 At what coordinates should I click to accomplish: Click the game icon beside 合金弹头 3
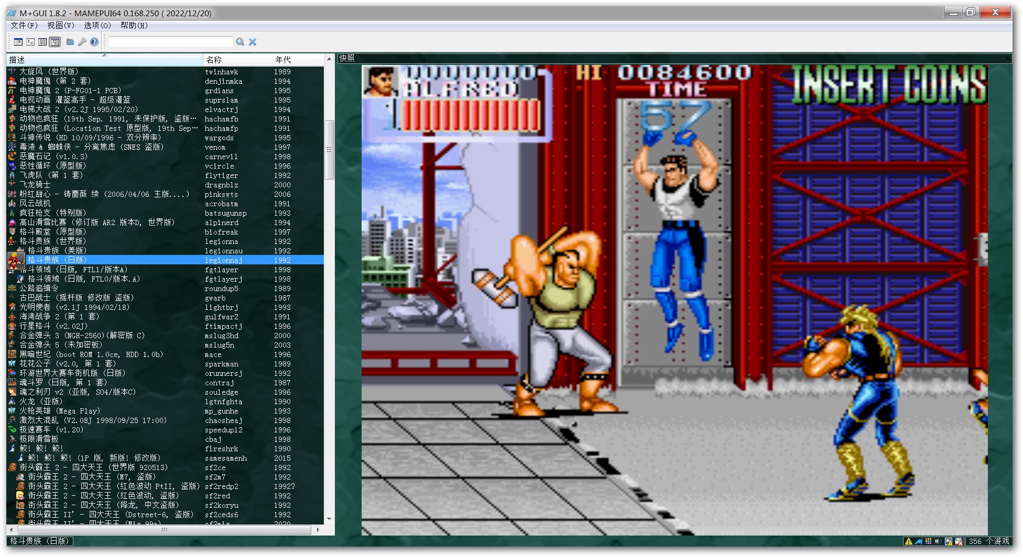12,335
